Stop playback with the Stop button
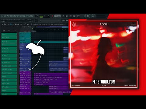 click(48, 16)
